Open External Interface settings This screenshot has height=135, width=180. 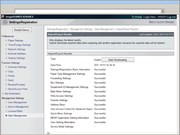tap(17, 54)
